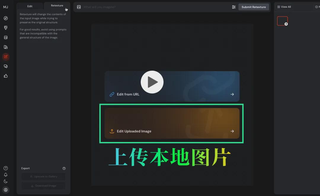Open the Help question mark icon
Viewport: 320px width, 196px height.
6,168
